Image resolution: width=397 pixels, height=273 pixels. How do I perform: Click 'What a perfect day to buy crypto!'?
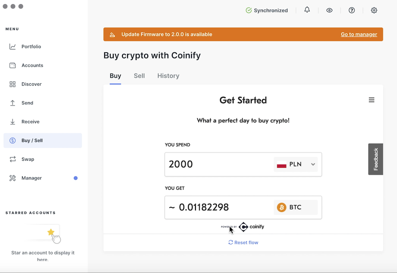click(x=243, y=120)
